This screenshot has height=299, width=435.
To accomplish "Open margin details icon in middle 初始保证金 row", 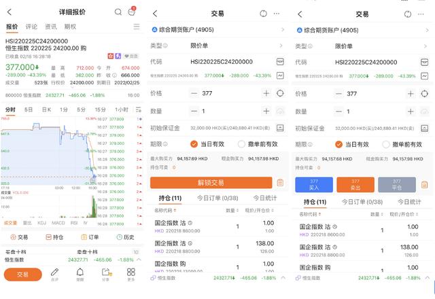I will click(280, 128).
